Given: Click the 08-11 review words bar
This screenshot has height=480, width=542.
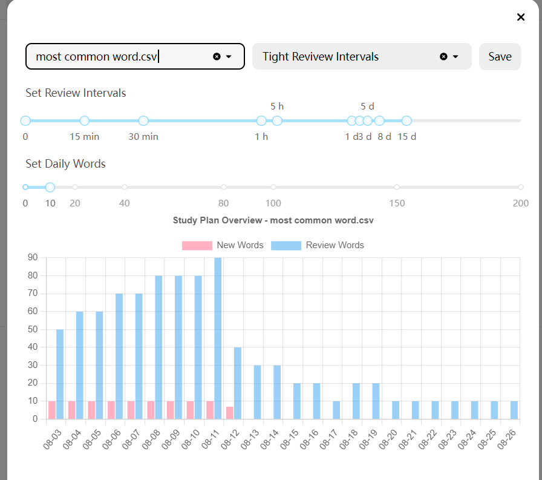Looking at the screenshot, I should click(x=218, y=339).
